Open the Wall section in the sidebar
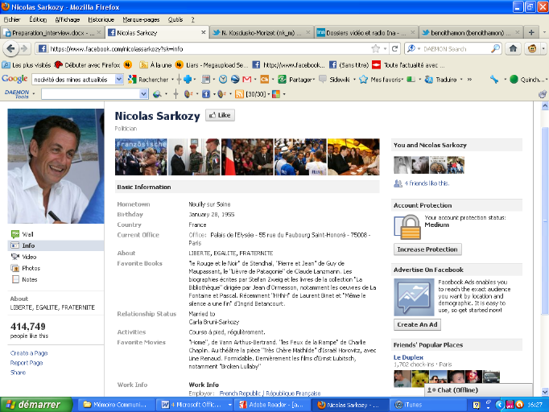This screenshot has width=549, height=412. (27, 234)
